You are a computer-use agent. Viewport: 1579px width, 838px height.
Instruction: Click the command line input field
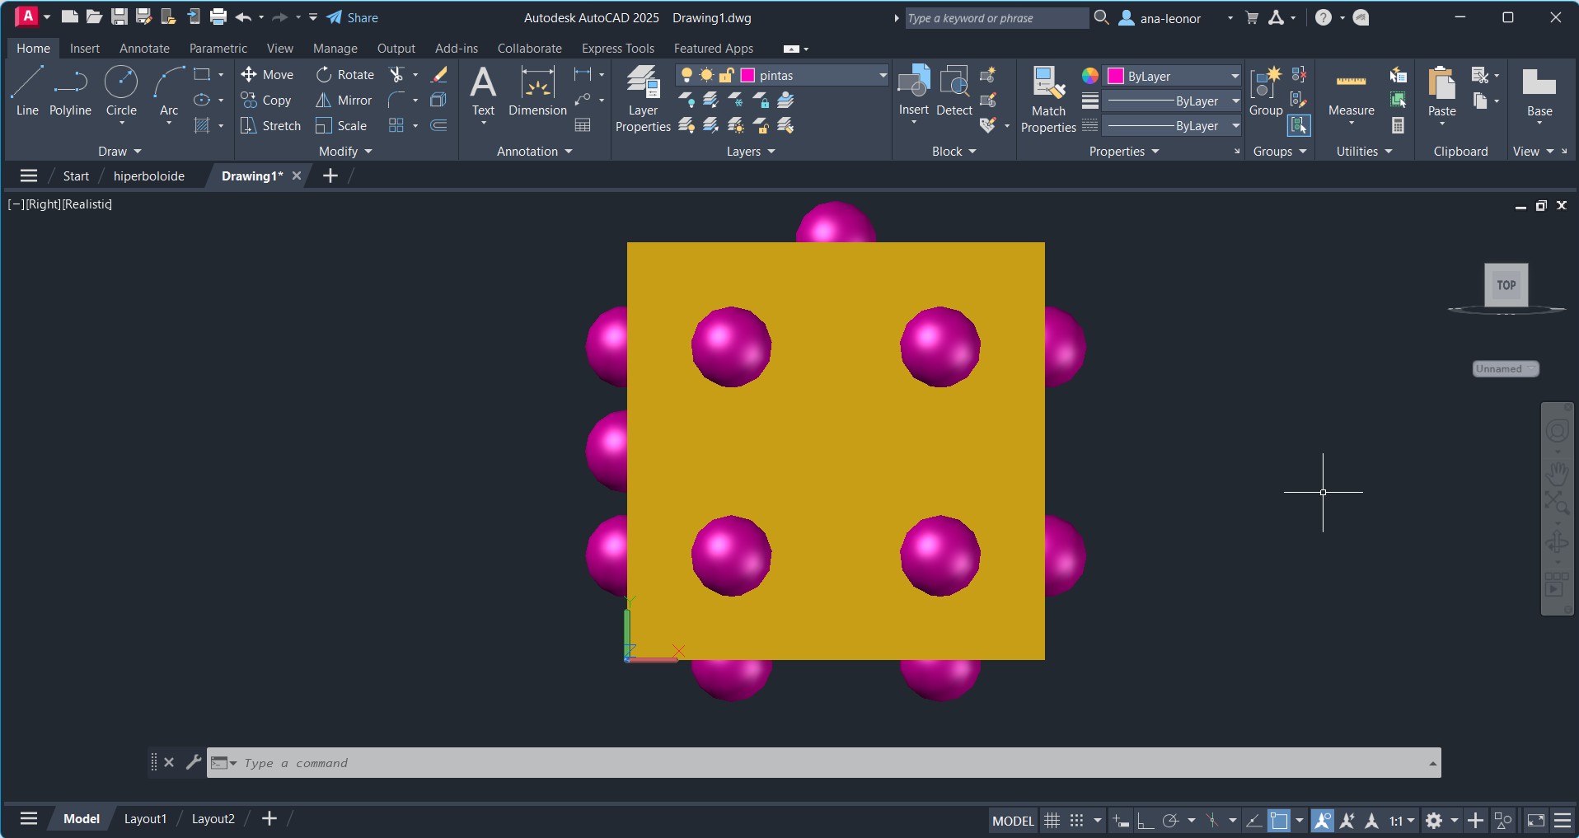(x=832, y=763)
